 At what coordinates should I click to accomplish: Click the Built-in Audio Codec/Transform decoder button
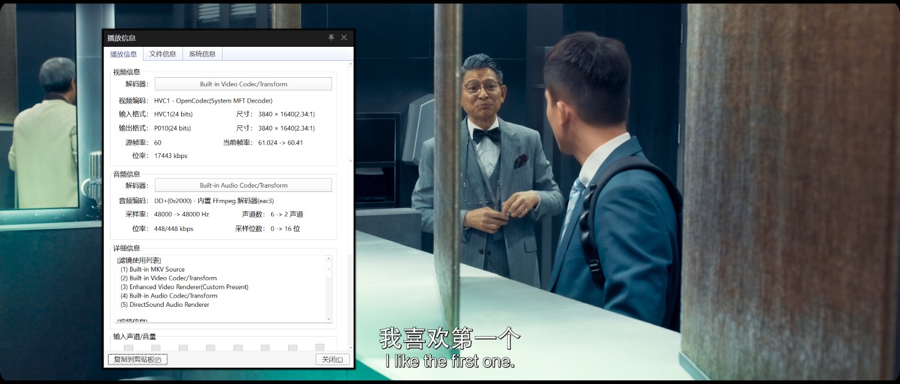click(243, 185)
